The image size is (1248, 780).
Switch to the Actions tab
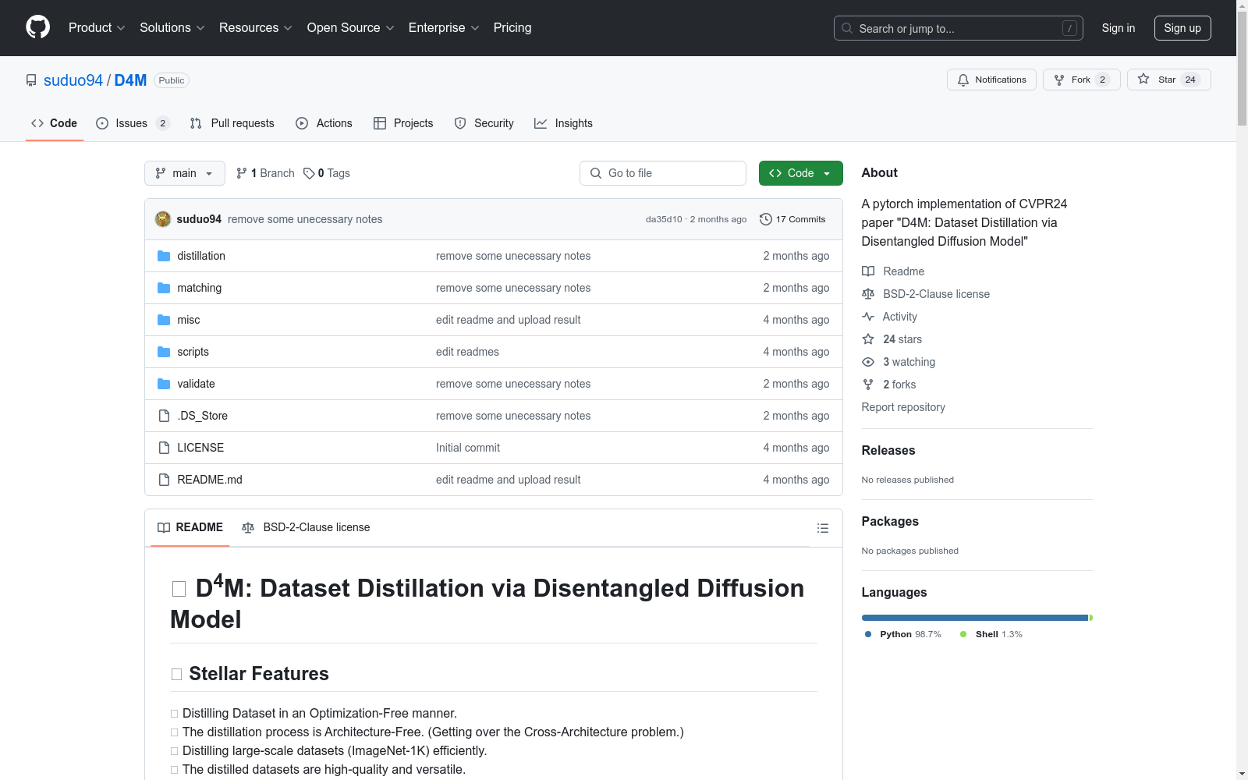(324, 123)
